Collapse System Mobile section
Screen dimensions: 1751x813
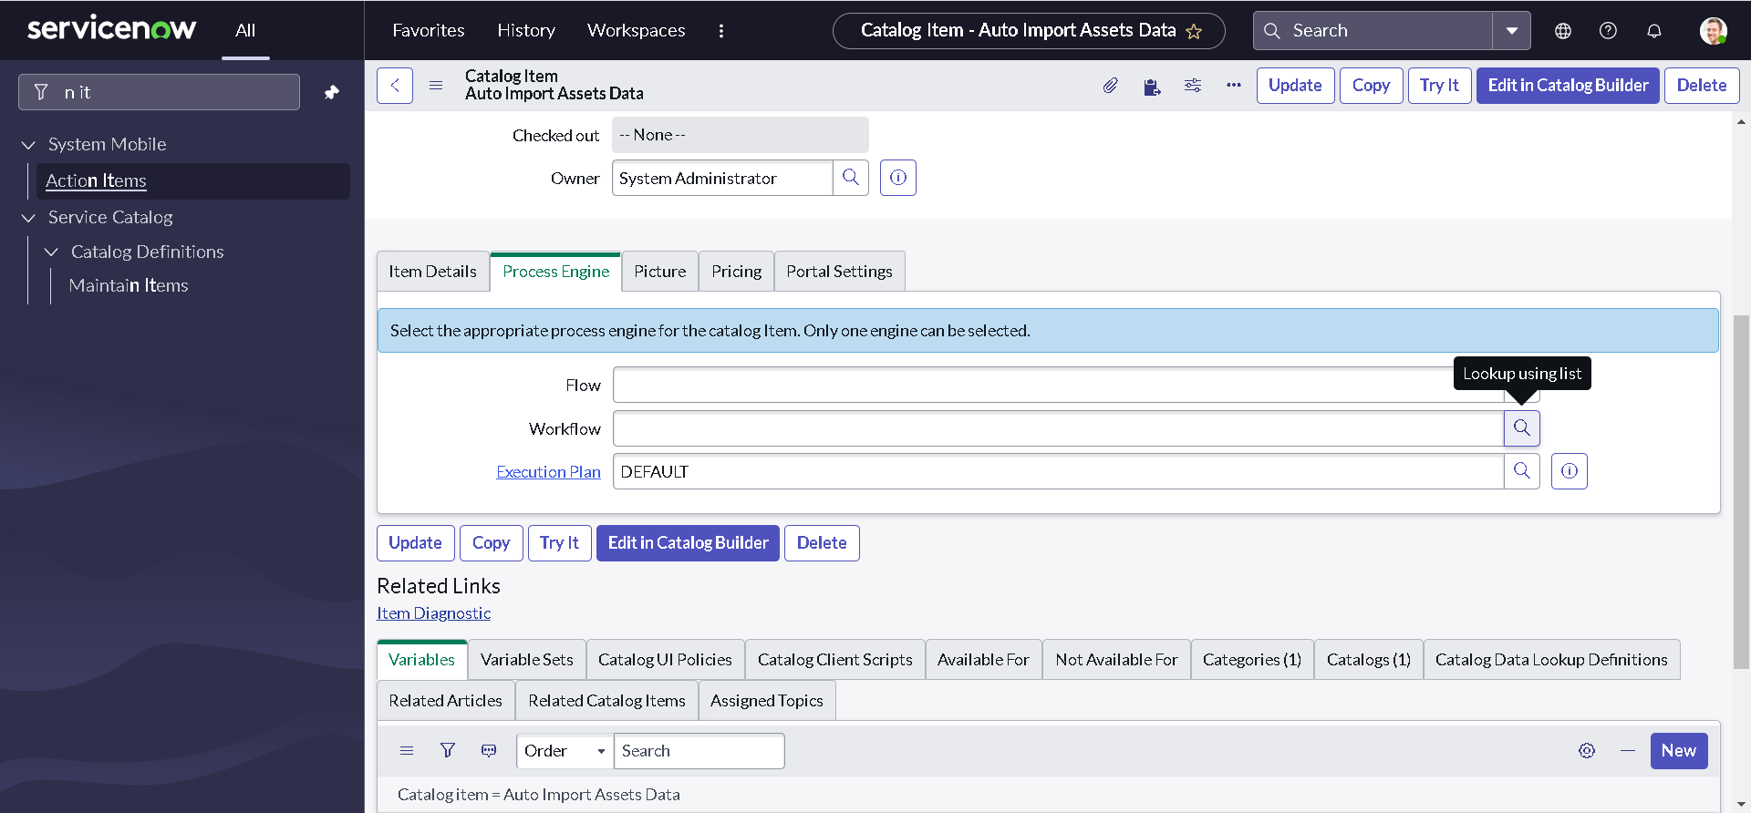coord(29,145)
